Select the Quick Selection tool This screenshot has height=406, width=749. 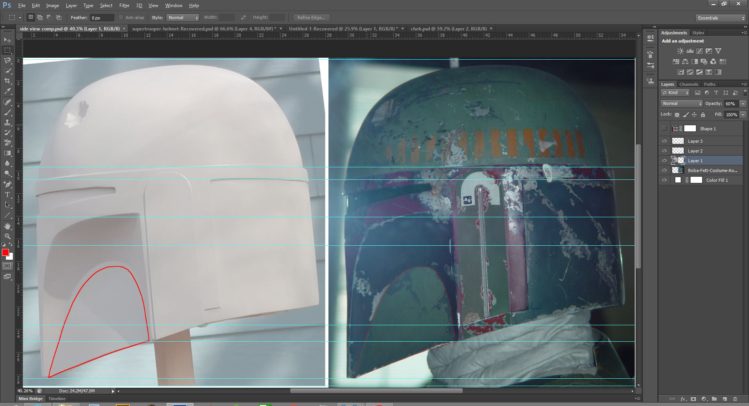(x=7, y=71)
